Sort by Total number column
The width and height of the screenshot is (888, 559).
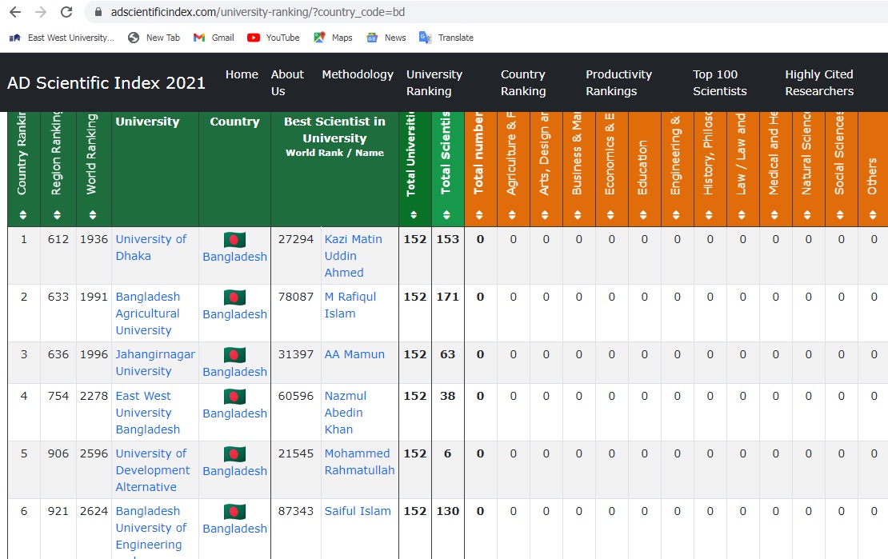coord(480,214)
